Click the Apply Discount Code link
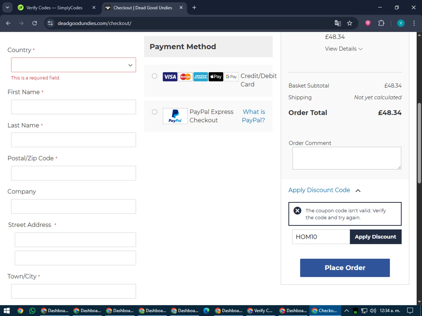This screenshot has width=422, height=316. click(319, 190)
